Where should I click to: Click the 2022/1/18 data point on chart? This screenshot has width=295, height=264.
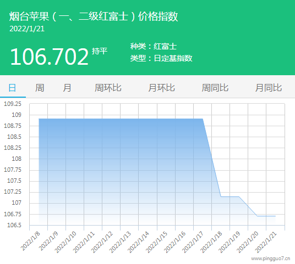[x=221, y=196]
